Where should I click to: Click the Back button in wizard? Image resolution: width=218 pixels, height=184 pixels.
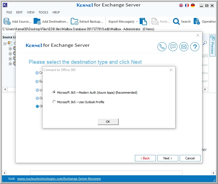pos(145,158)
